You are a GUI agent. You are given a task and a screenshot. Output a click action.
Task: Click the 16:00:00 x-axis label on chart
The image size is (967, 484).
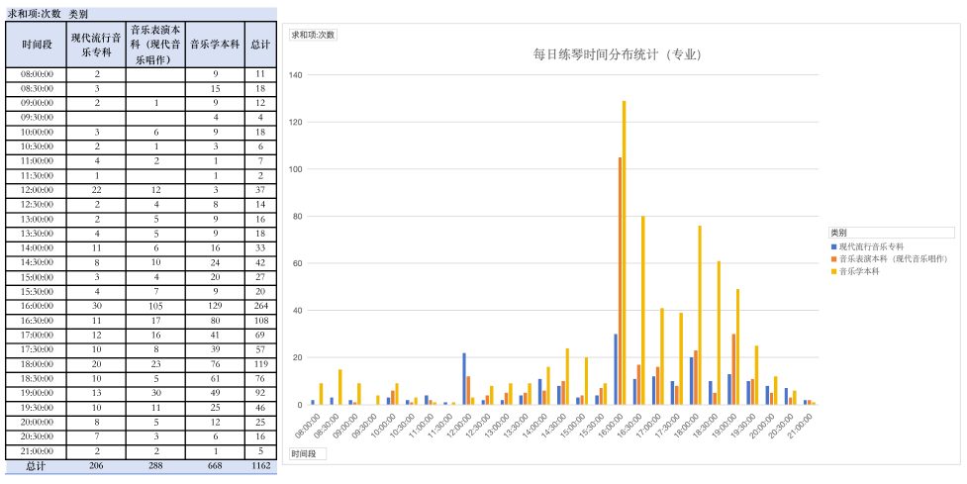click(x=611, y=425)
